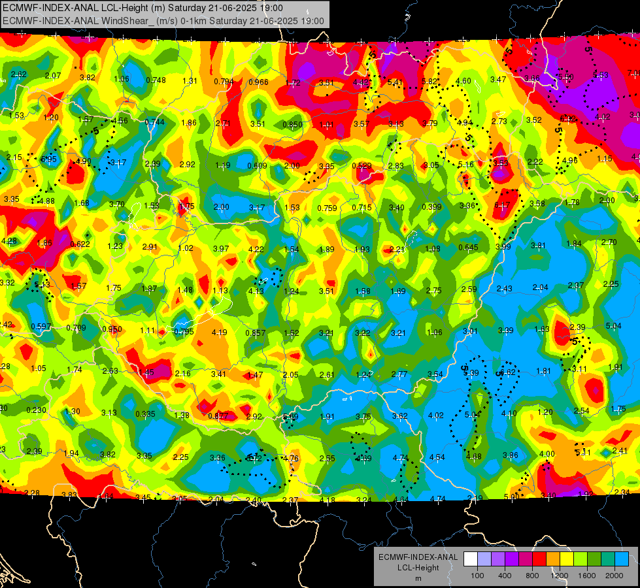Click the wind shear value 0.759
The height and width of the screenshot is (588, 640).
click(x=327, y=208)
